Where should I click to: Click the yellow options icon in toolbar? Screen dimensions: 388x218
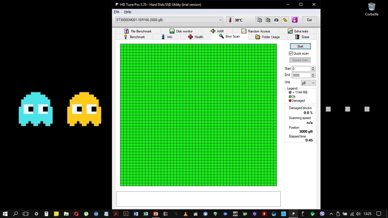tap(285, 20)
